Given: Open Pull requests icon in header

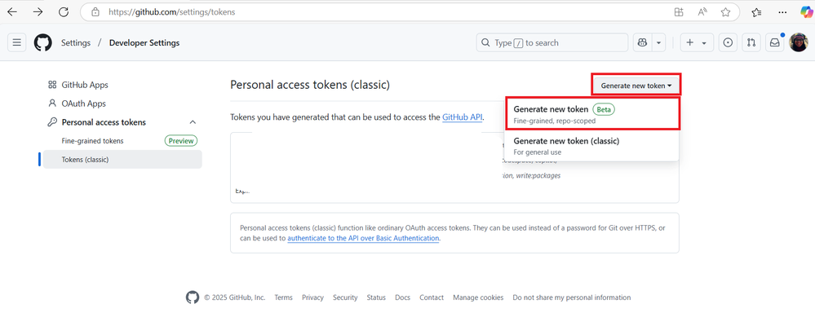Looking at the screenshot, I should click(751, 43).
